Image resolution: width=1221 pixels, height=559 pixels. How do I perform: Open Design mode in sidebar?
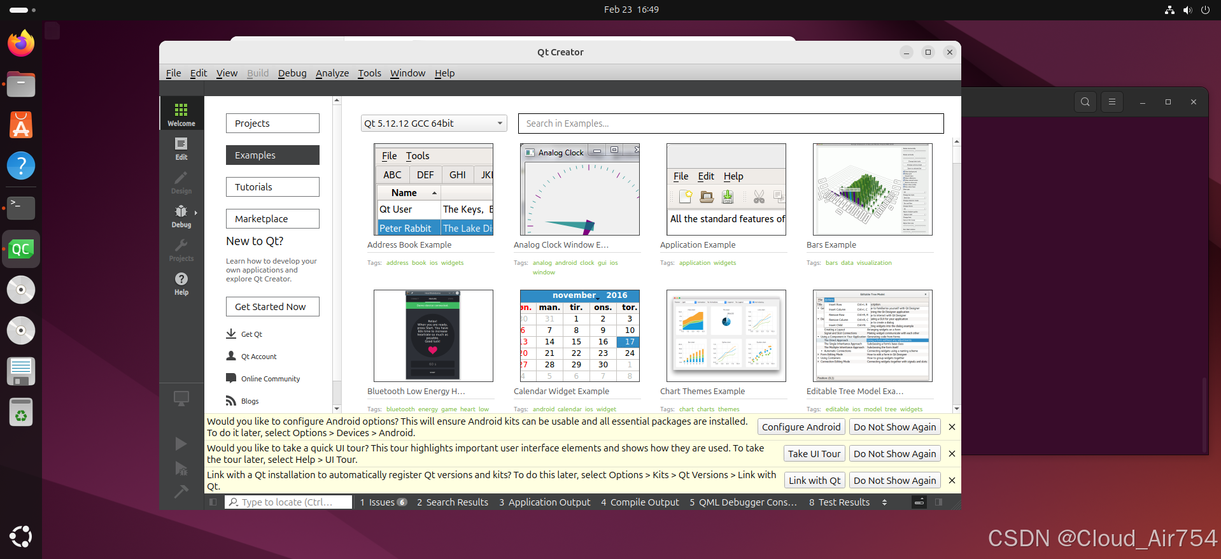tap(181, 182)
